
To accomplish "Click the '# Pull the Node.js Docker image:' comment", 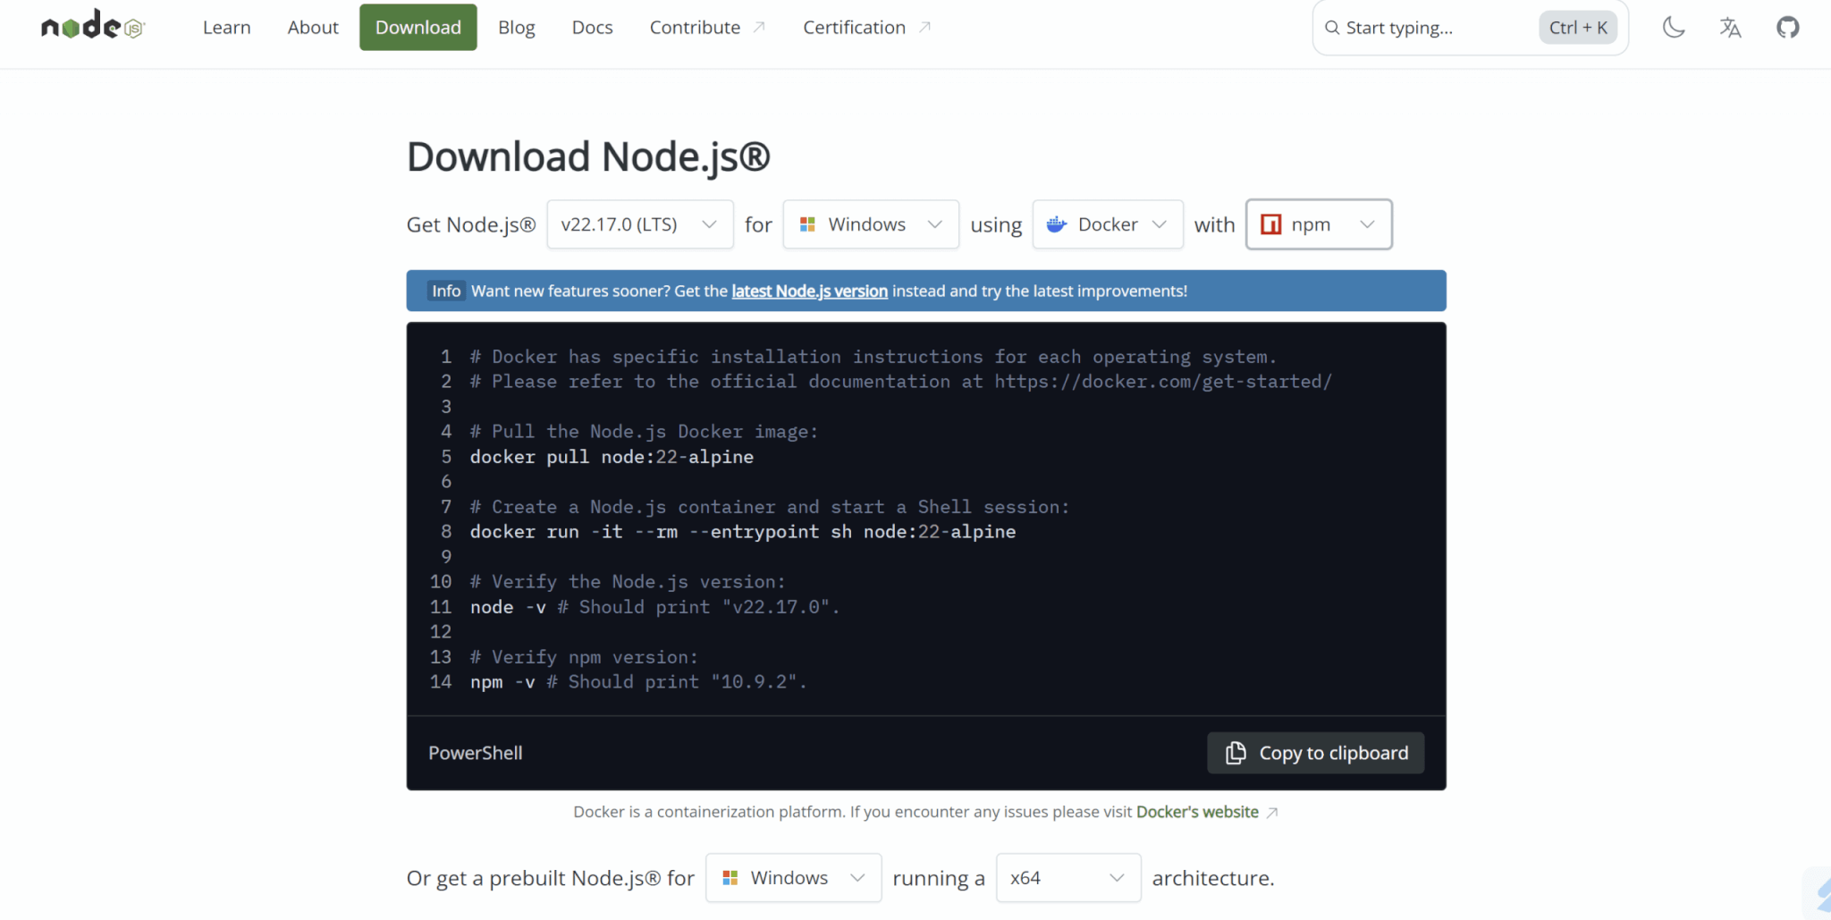I will tap(644, 432).
